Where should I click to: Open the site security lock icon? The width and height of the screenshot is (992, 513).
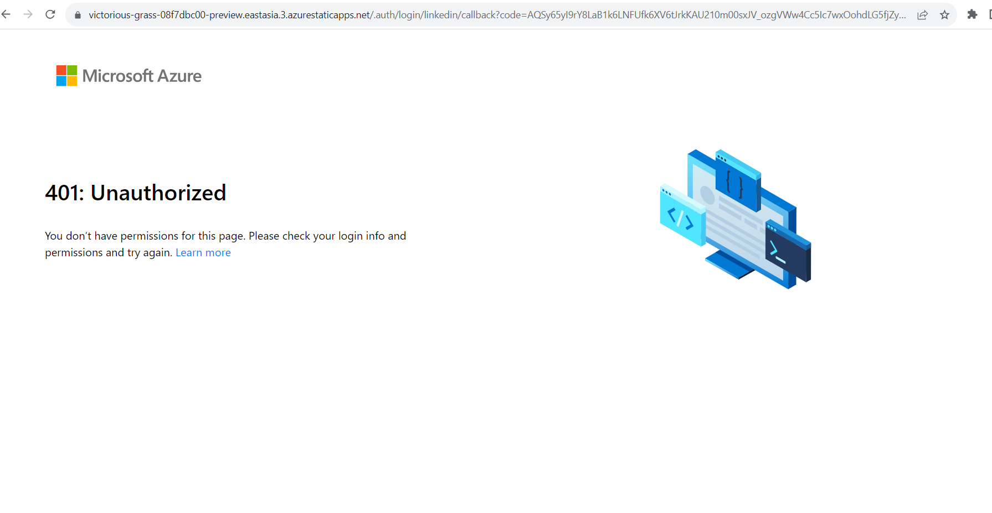78,15
